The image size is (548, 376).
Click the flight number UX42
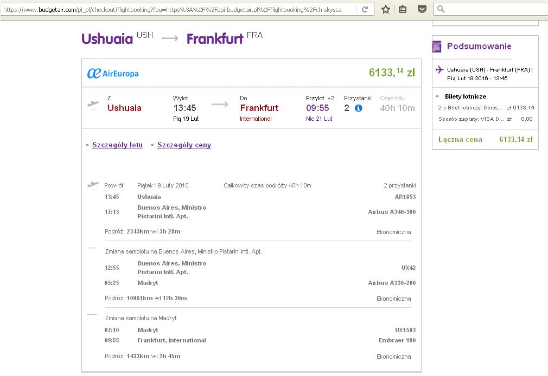(x=409, y=268)
